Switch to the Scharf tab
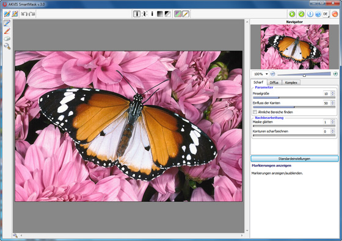The width and height of the screenshot is (342, 241). [258, 82]
